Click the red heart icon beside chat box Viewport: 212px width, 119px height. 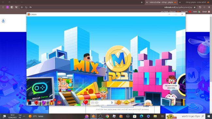(x=86, y=102)
